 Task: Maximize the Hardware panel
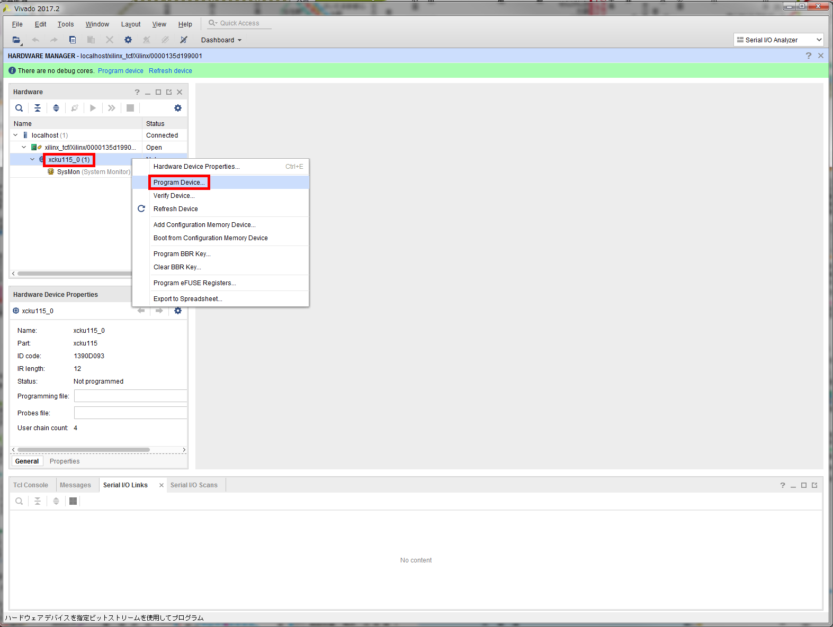coord(158,92)
